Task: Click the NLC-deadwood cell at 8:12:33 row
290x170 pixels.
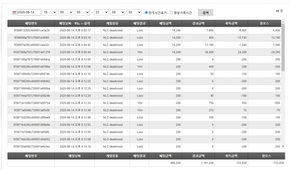Action: tap(113, 103)
